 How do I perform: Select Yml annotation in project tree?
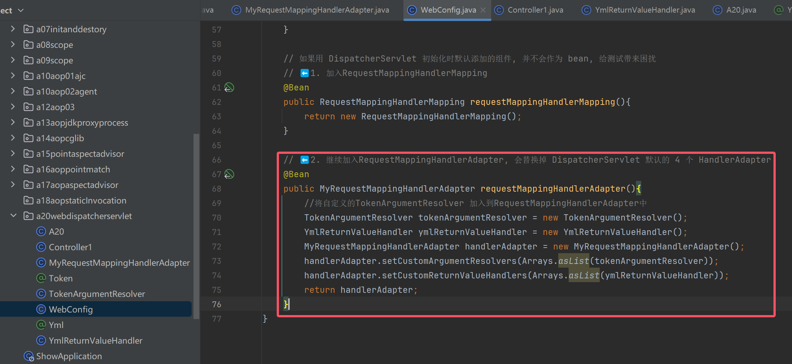pos(56,325)
